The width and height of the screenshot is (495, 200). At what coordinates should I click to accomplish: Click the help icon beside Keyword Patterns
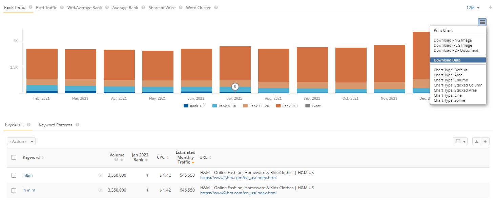pos(77,125)
